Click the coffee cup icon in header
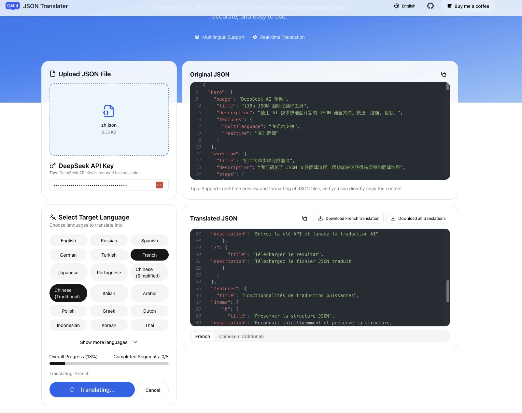Screen dimensions: 522x413 (x=449, y=6)
